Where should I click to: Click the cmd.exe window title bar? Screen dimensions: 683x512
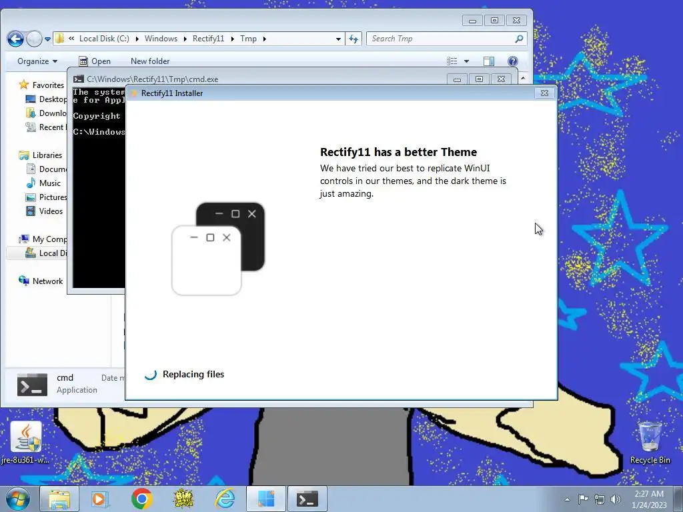[x=261, y=79]
